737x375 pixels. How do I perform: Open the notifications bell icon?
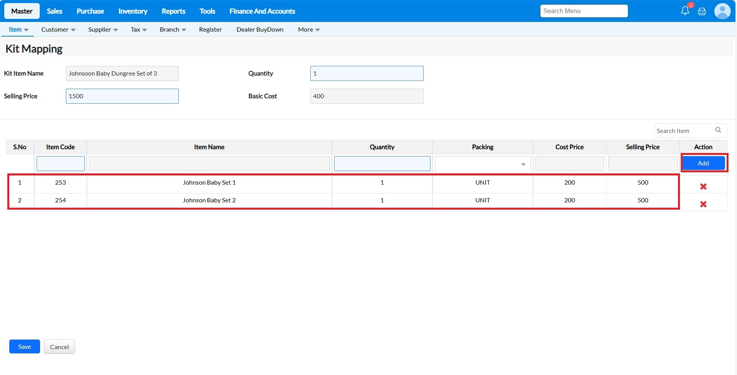tap(685, 11)
